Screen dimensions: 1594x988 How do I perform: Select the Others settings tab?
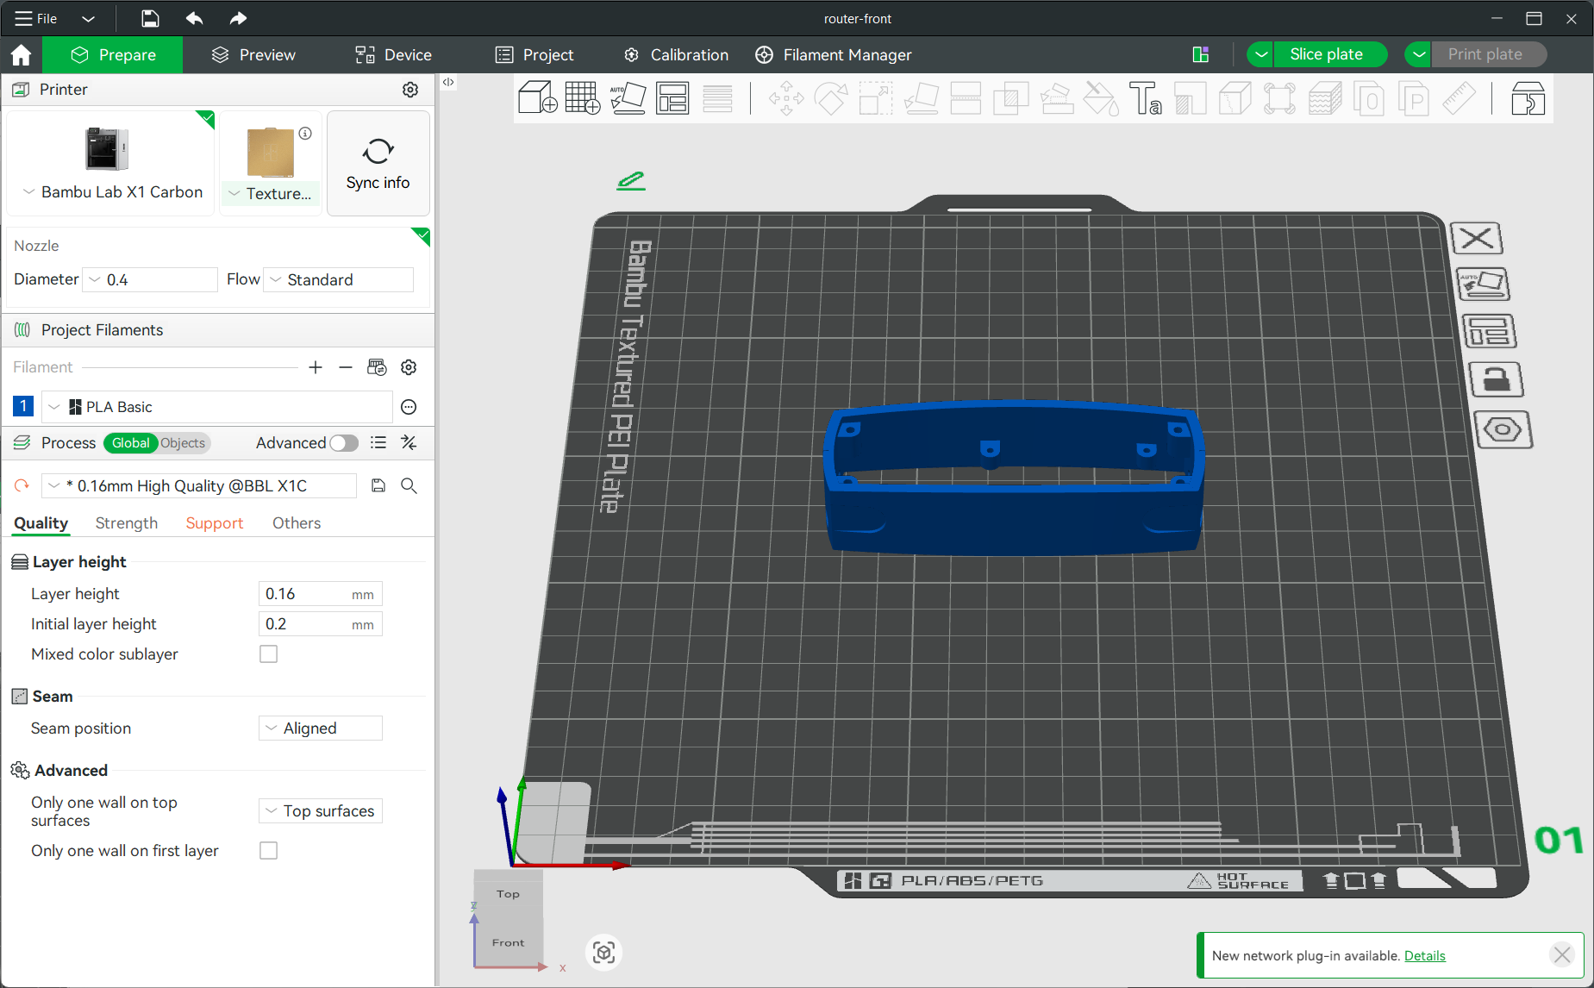coord(297,523)
